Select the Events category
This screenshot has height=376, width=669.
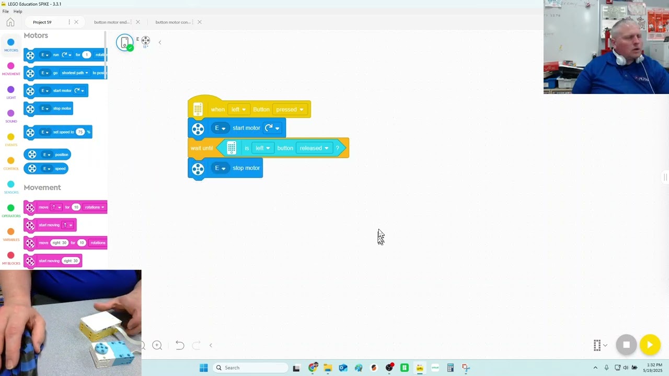pyautogui.click(x=11, y=140)
